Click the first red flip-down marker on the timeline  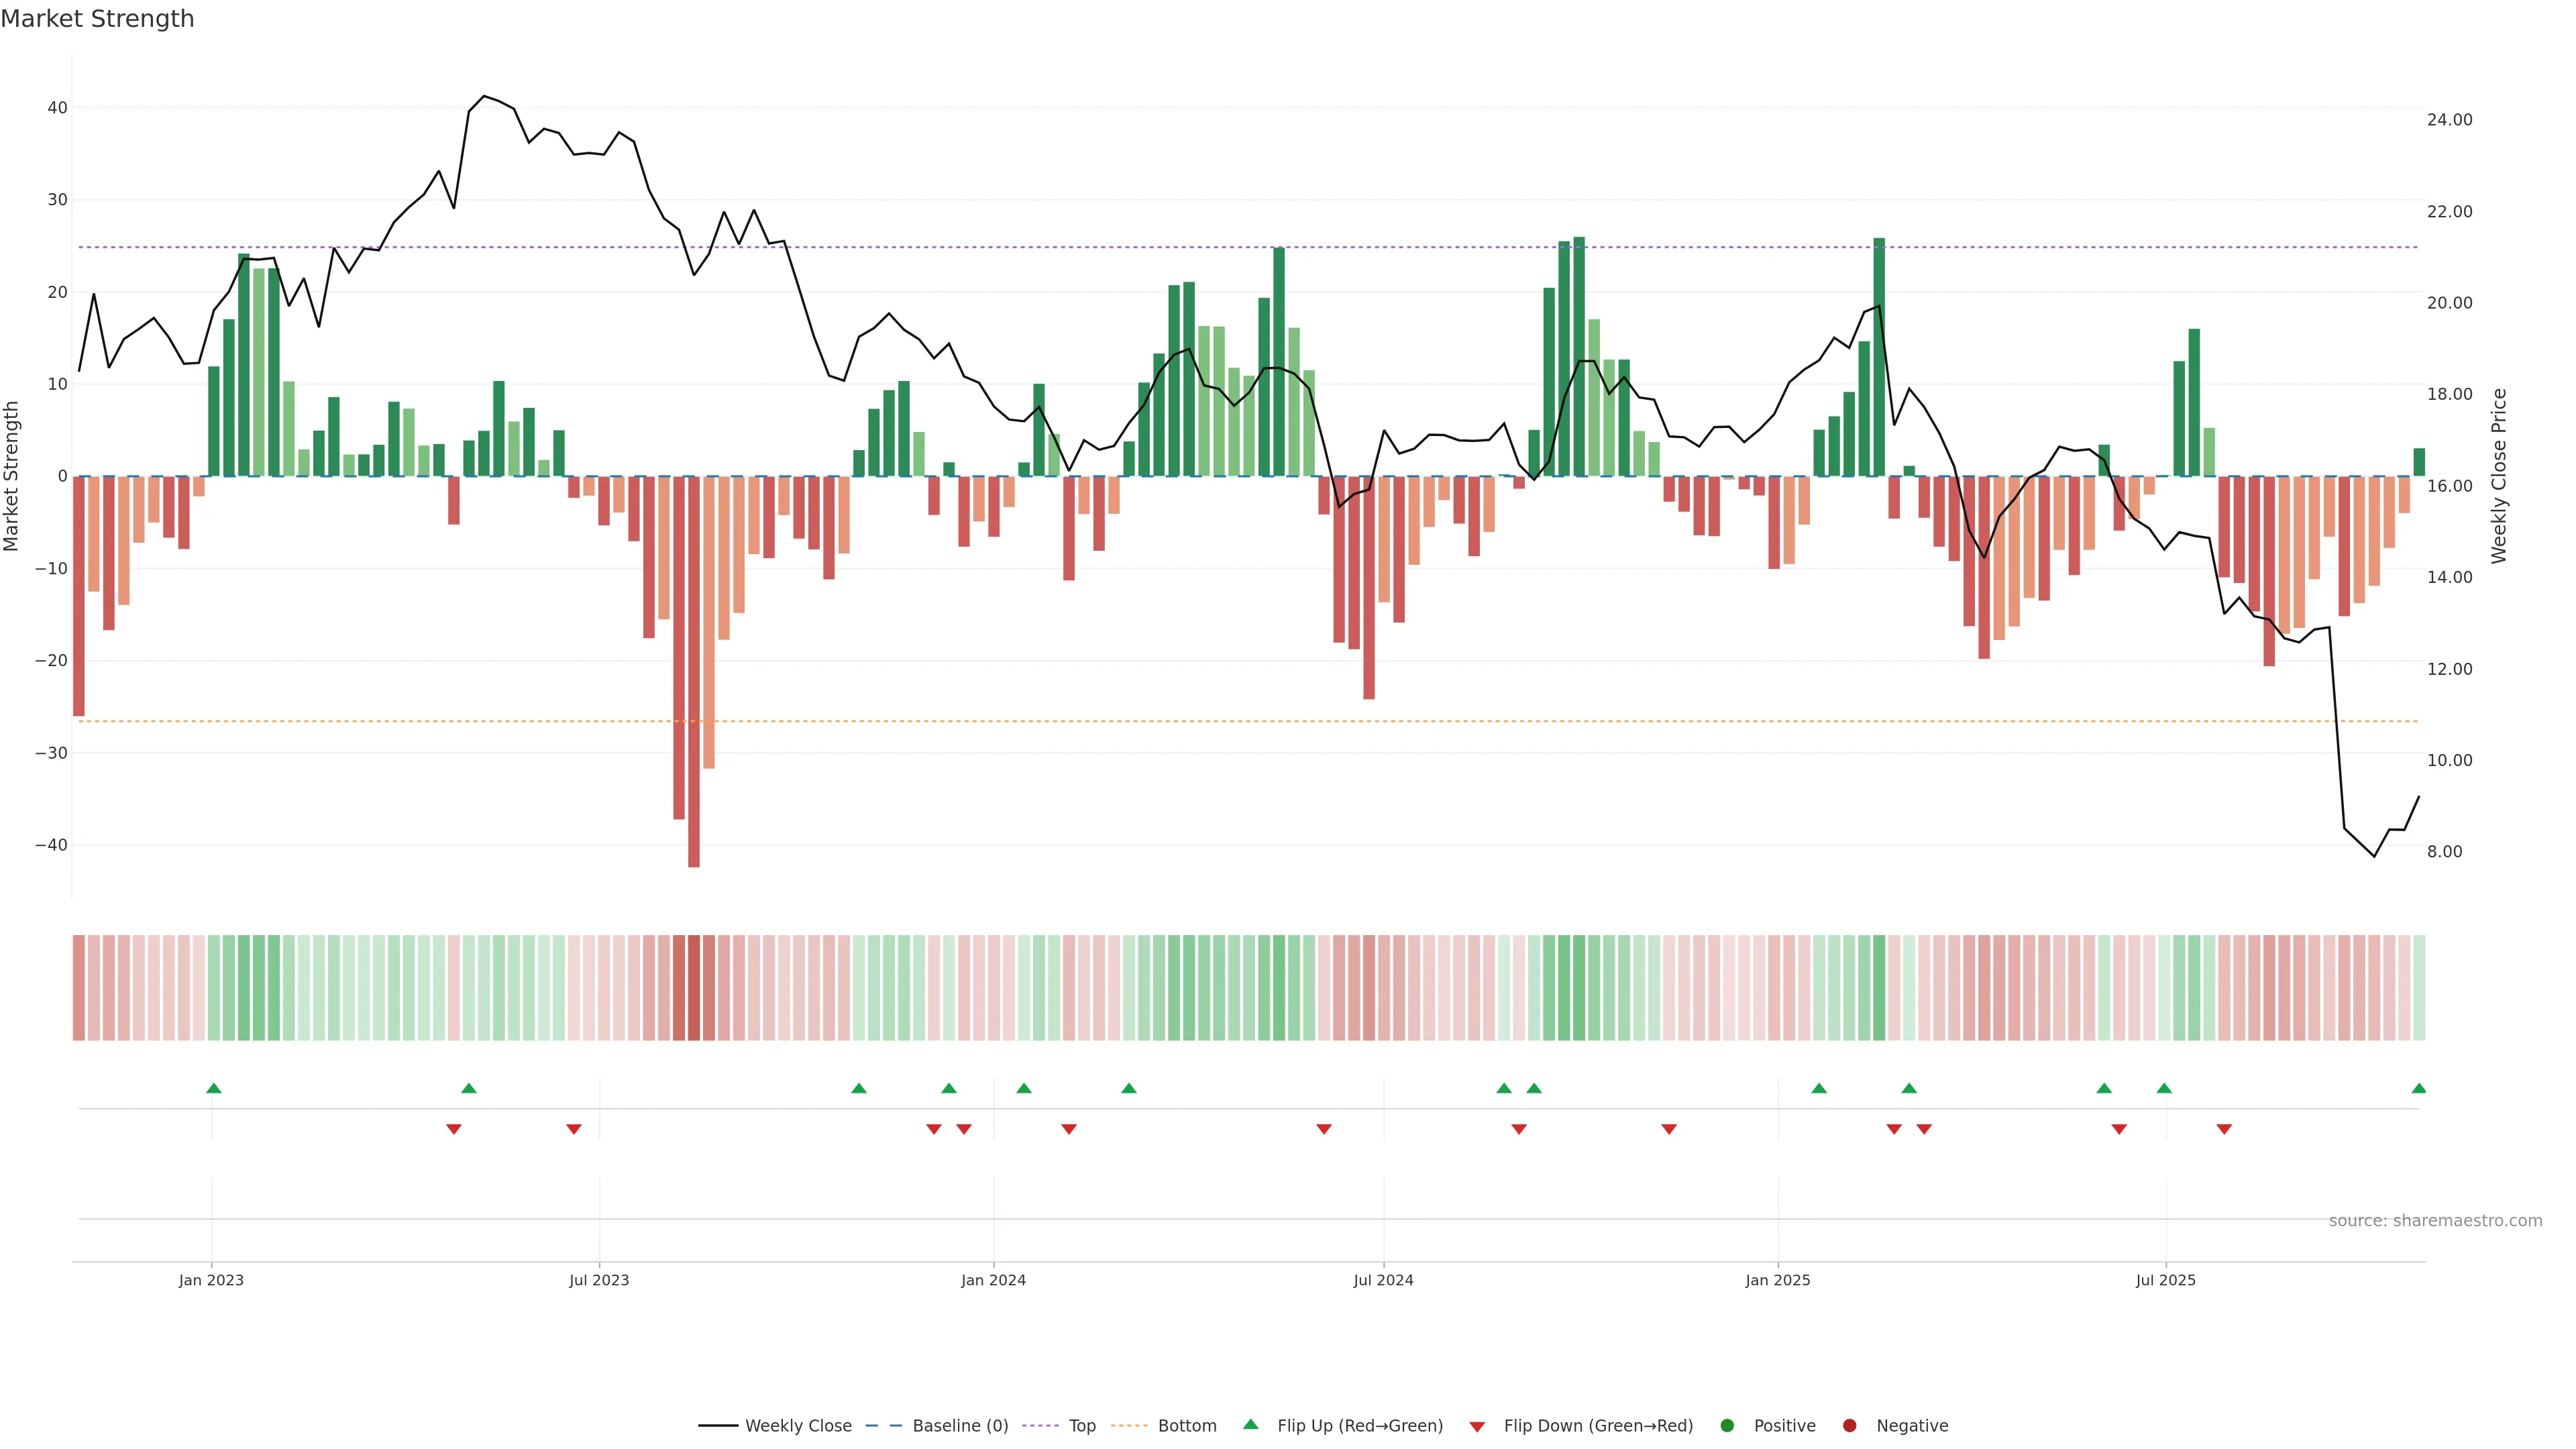pyautogui.click(x=454, y=1129)
